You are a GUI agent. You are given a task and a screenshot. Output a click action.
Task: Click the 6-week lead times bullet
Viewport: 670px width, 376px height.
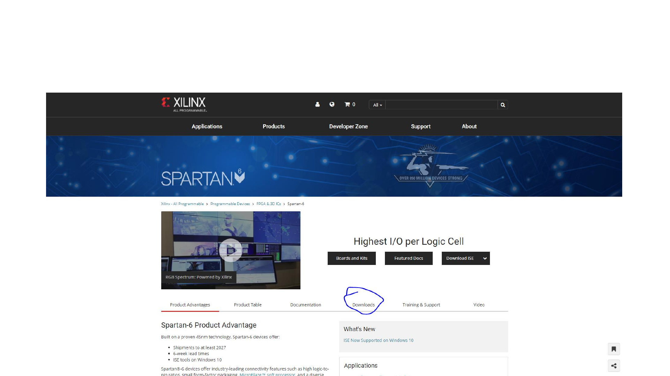(191, 354)
